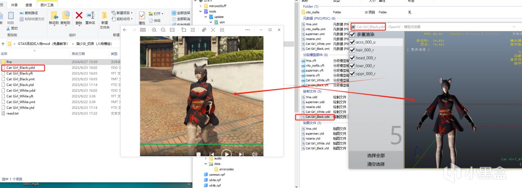
Task: Toggle the 多重渲染 checkbox
Action: (x=352, y=34)
